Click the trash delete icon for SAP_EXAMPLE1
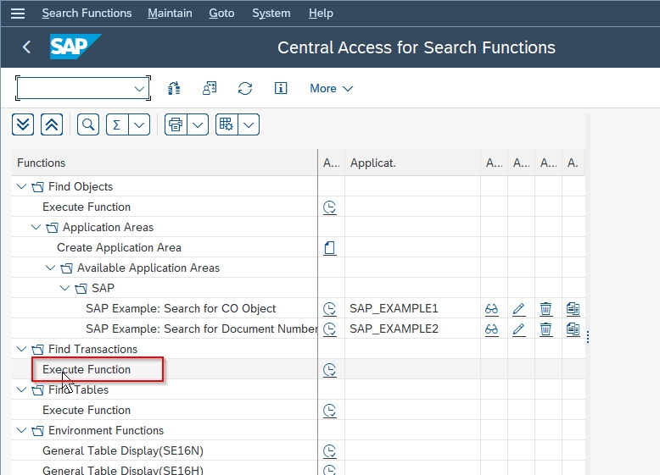 546,308
